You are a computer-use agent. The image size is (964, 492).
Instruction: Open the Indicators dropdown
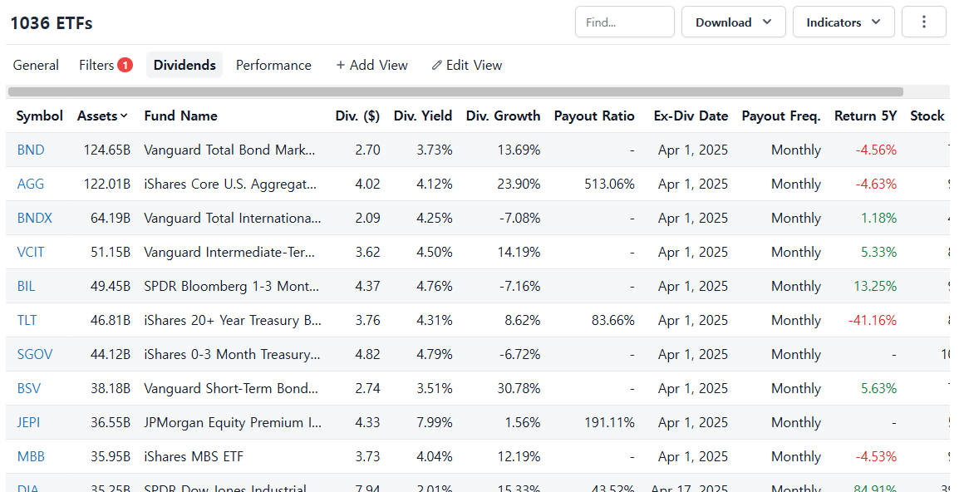843,22
